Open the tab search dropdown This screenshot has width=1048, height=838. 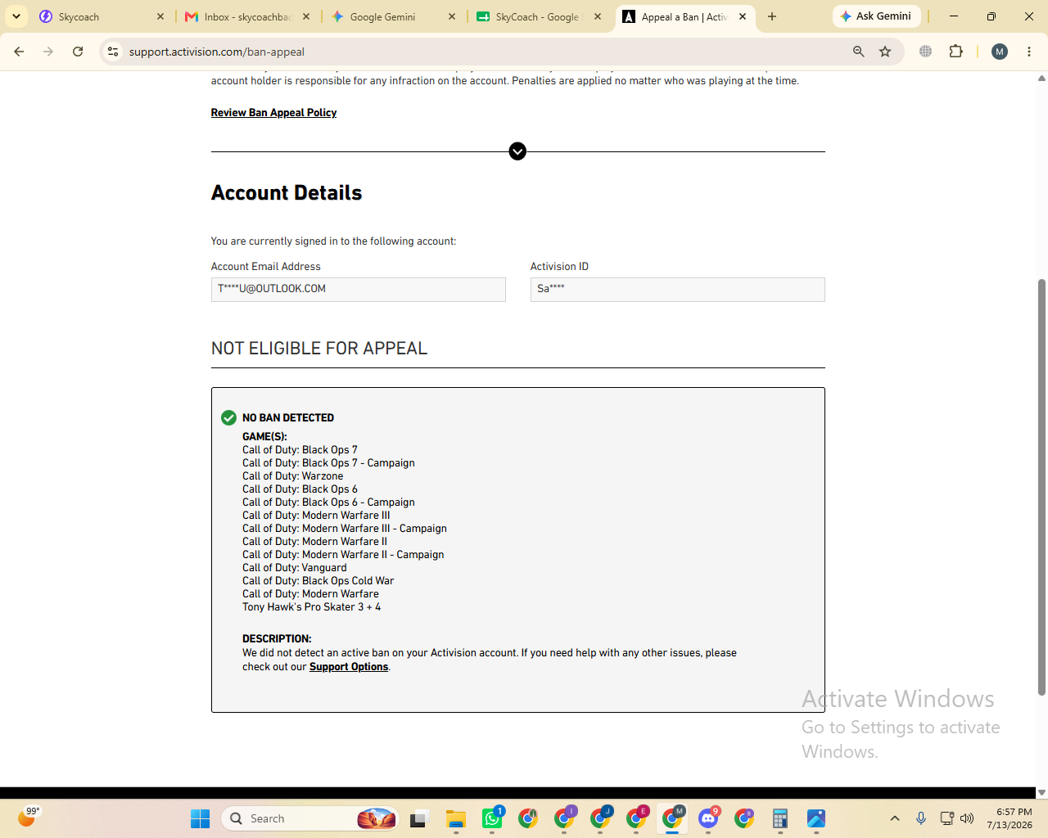pos(16,16)
